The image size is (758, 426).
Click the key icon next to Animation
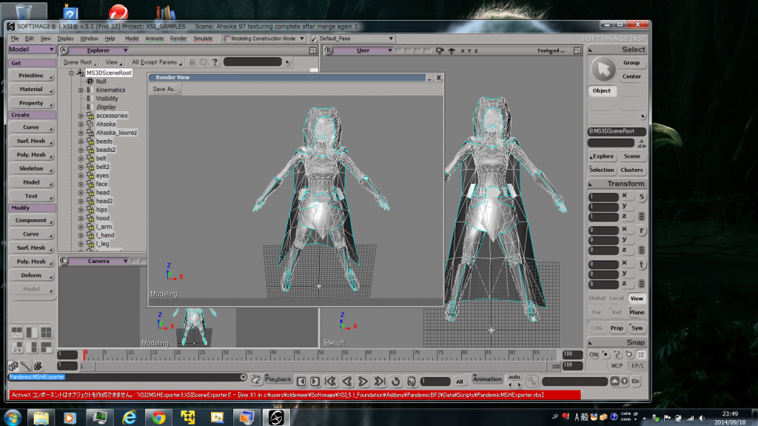click(x=531, y=382)
